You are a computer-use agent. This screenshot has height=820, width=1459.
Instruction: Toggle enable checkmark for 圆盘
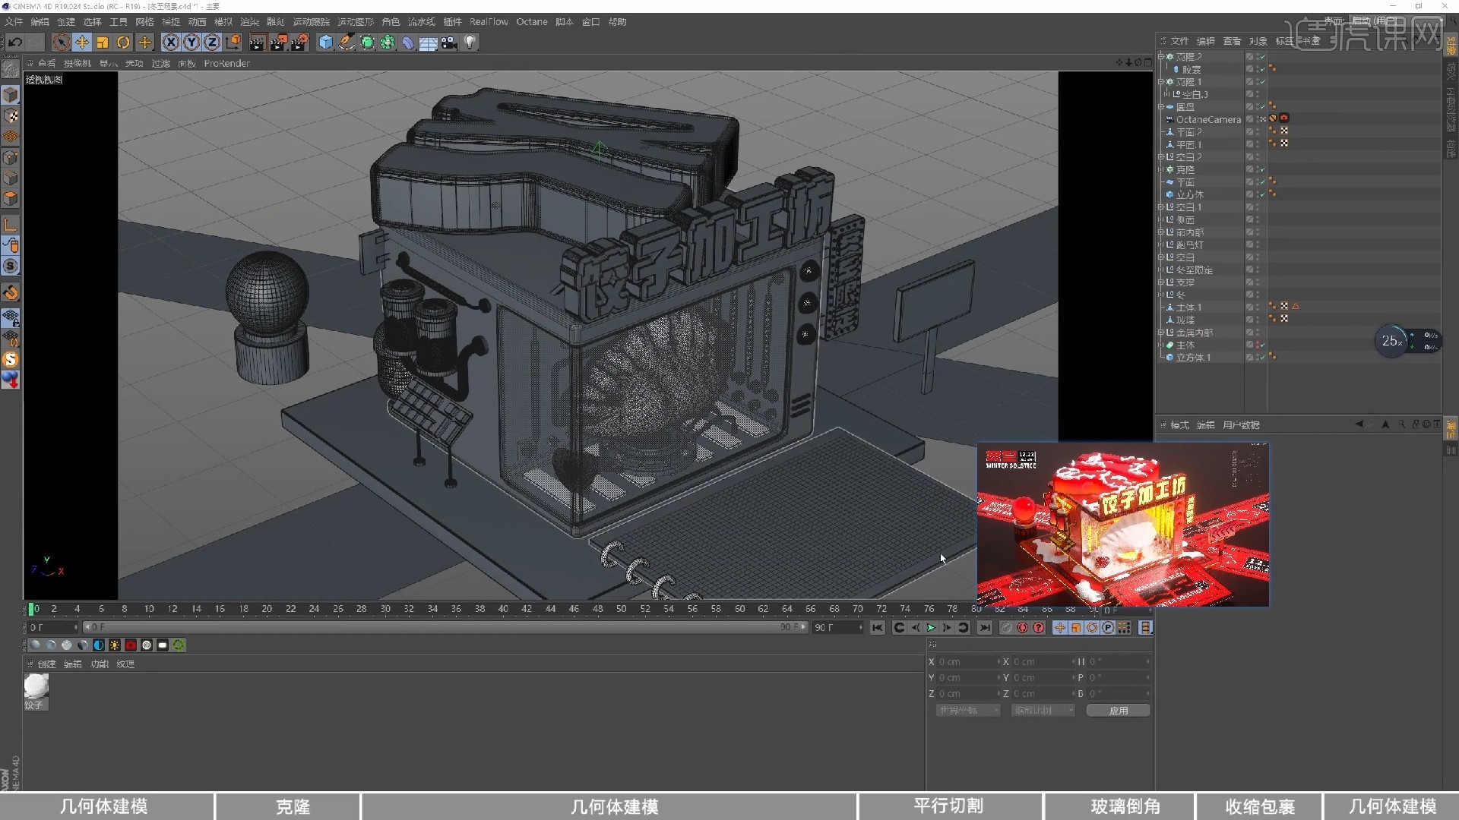click(1262, 106)
